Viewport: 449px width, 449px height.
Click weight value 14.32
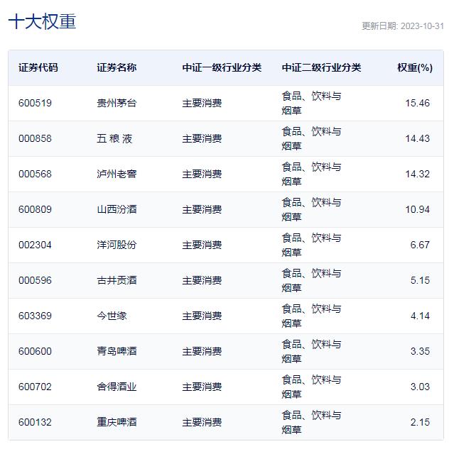[x=418, y=174]
